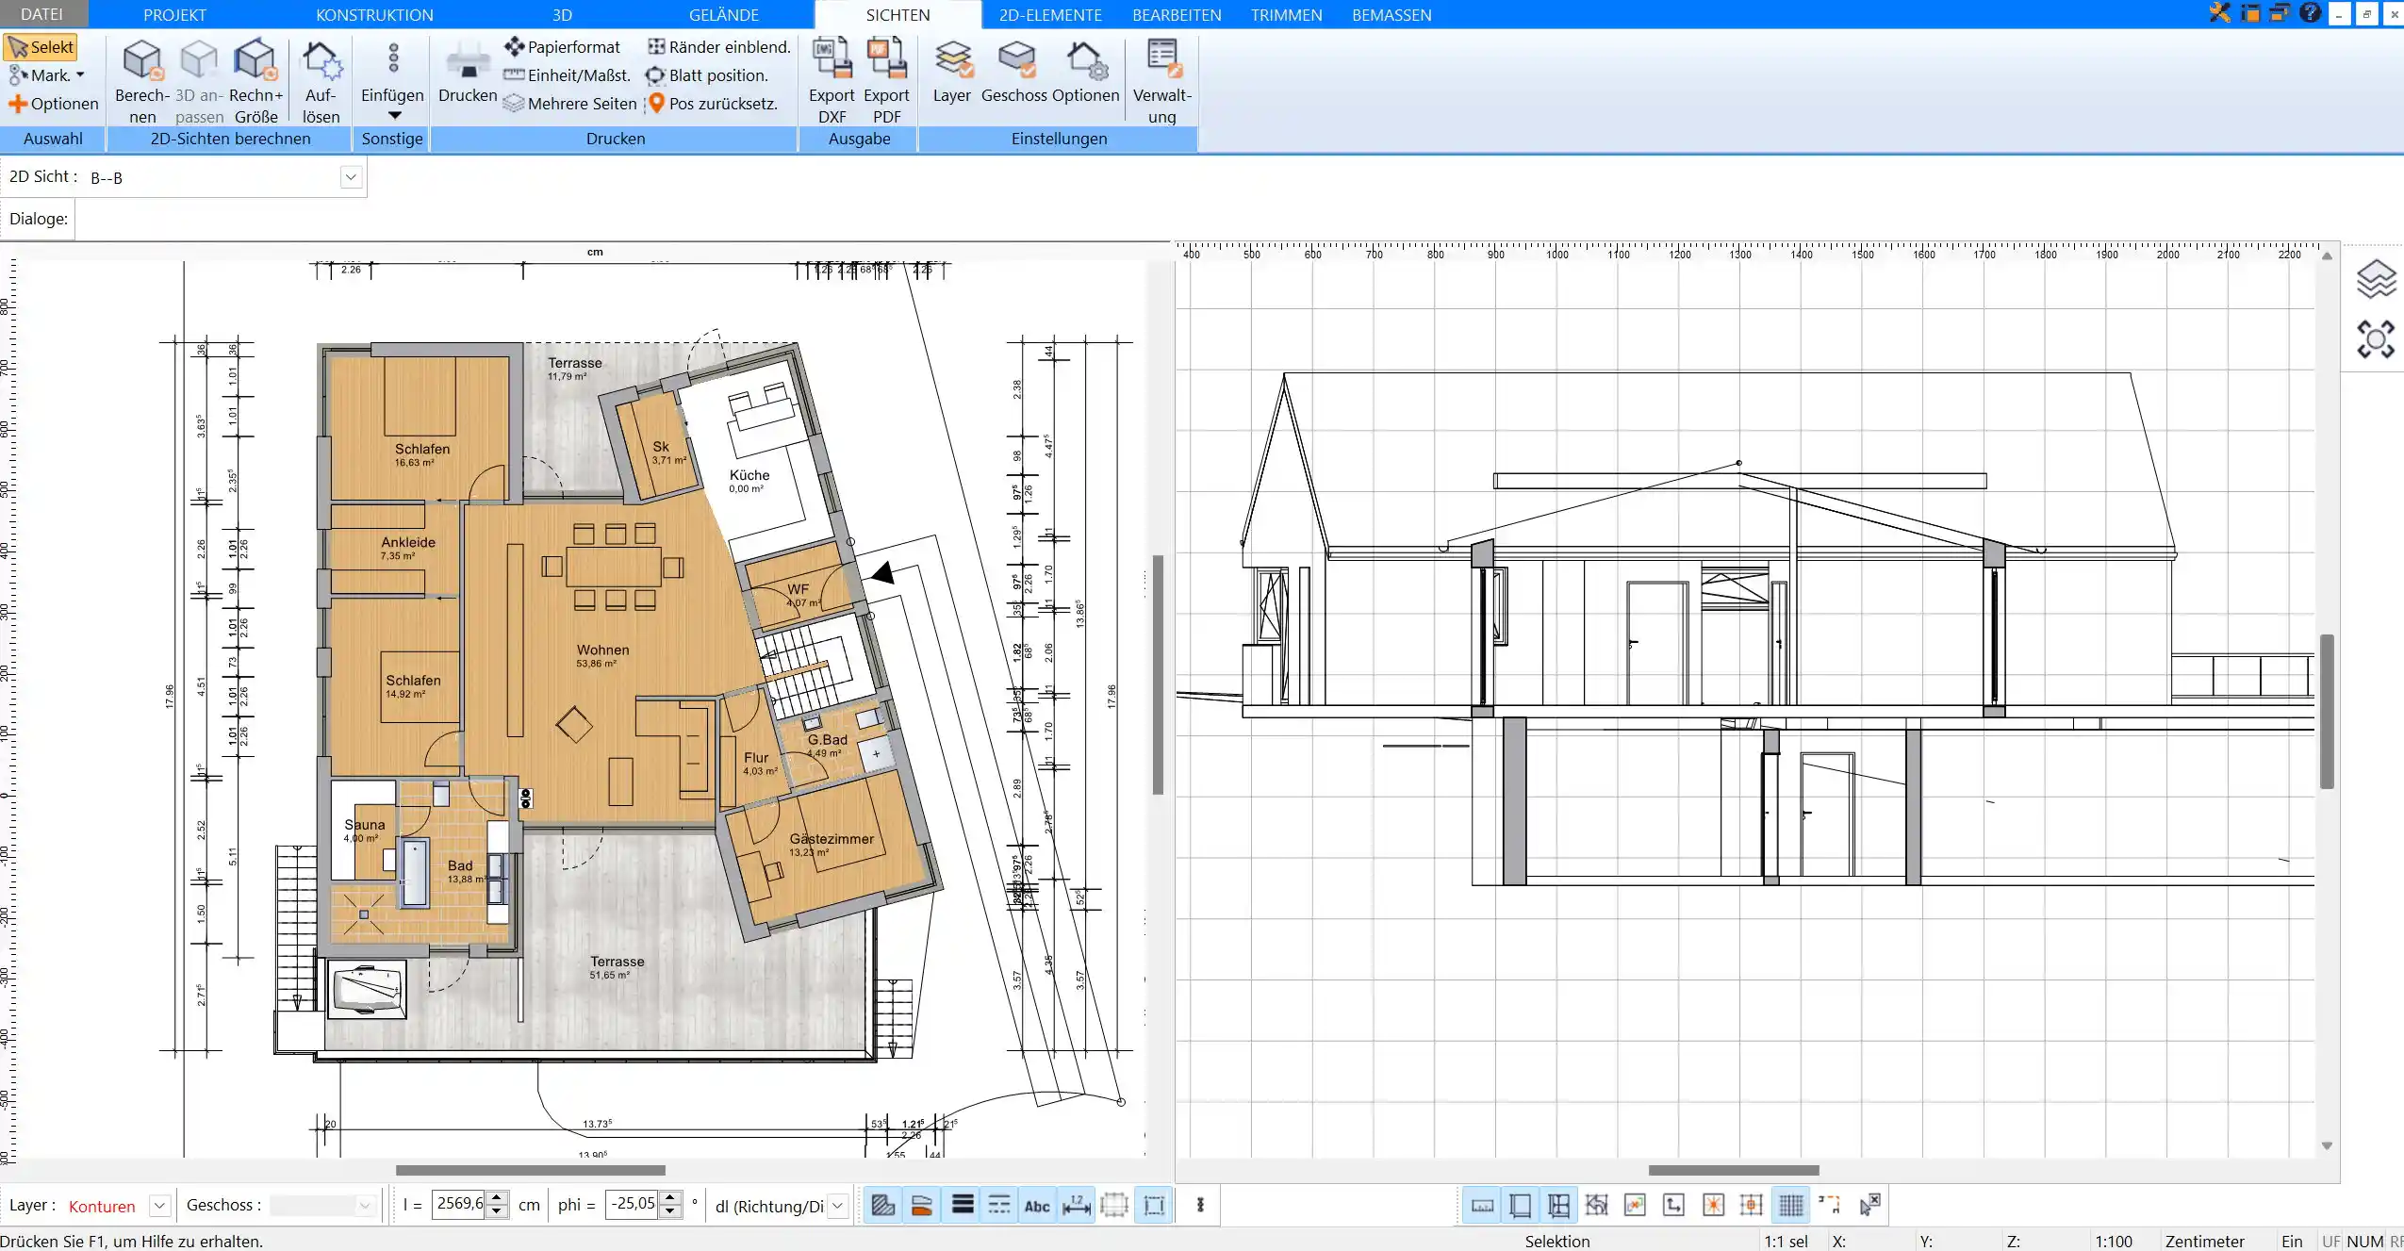Select the Selekt arrow tool
Screen dimensions: 2404x1251
[x=40, y=47]
